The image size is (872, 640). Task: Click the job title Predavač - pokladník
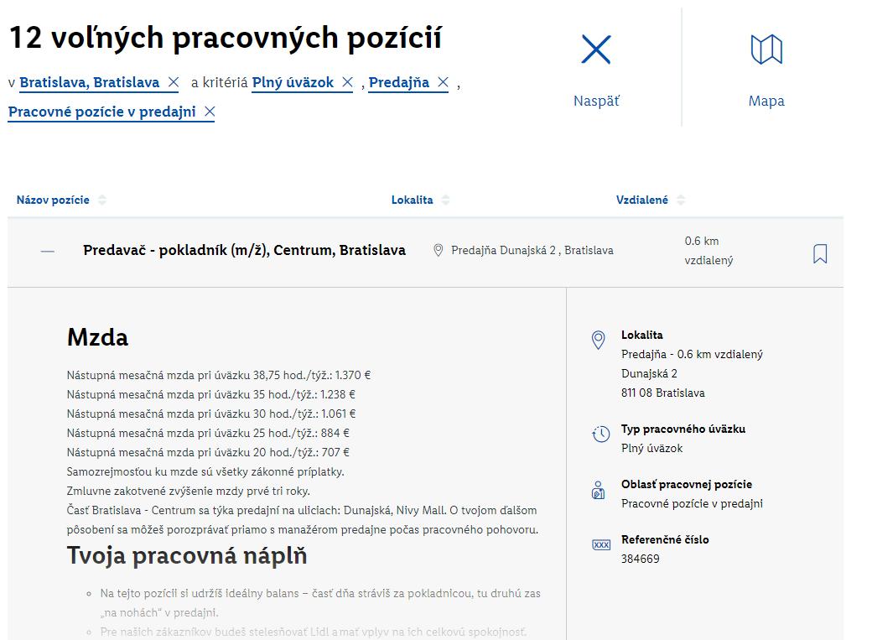244,250
